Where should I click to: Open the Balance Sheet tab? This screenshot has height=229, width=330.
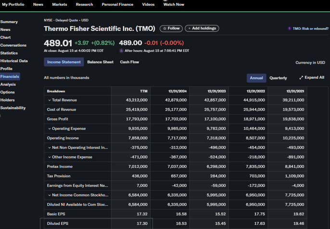pyautogui.click(x=100, y=62)
